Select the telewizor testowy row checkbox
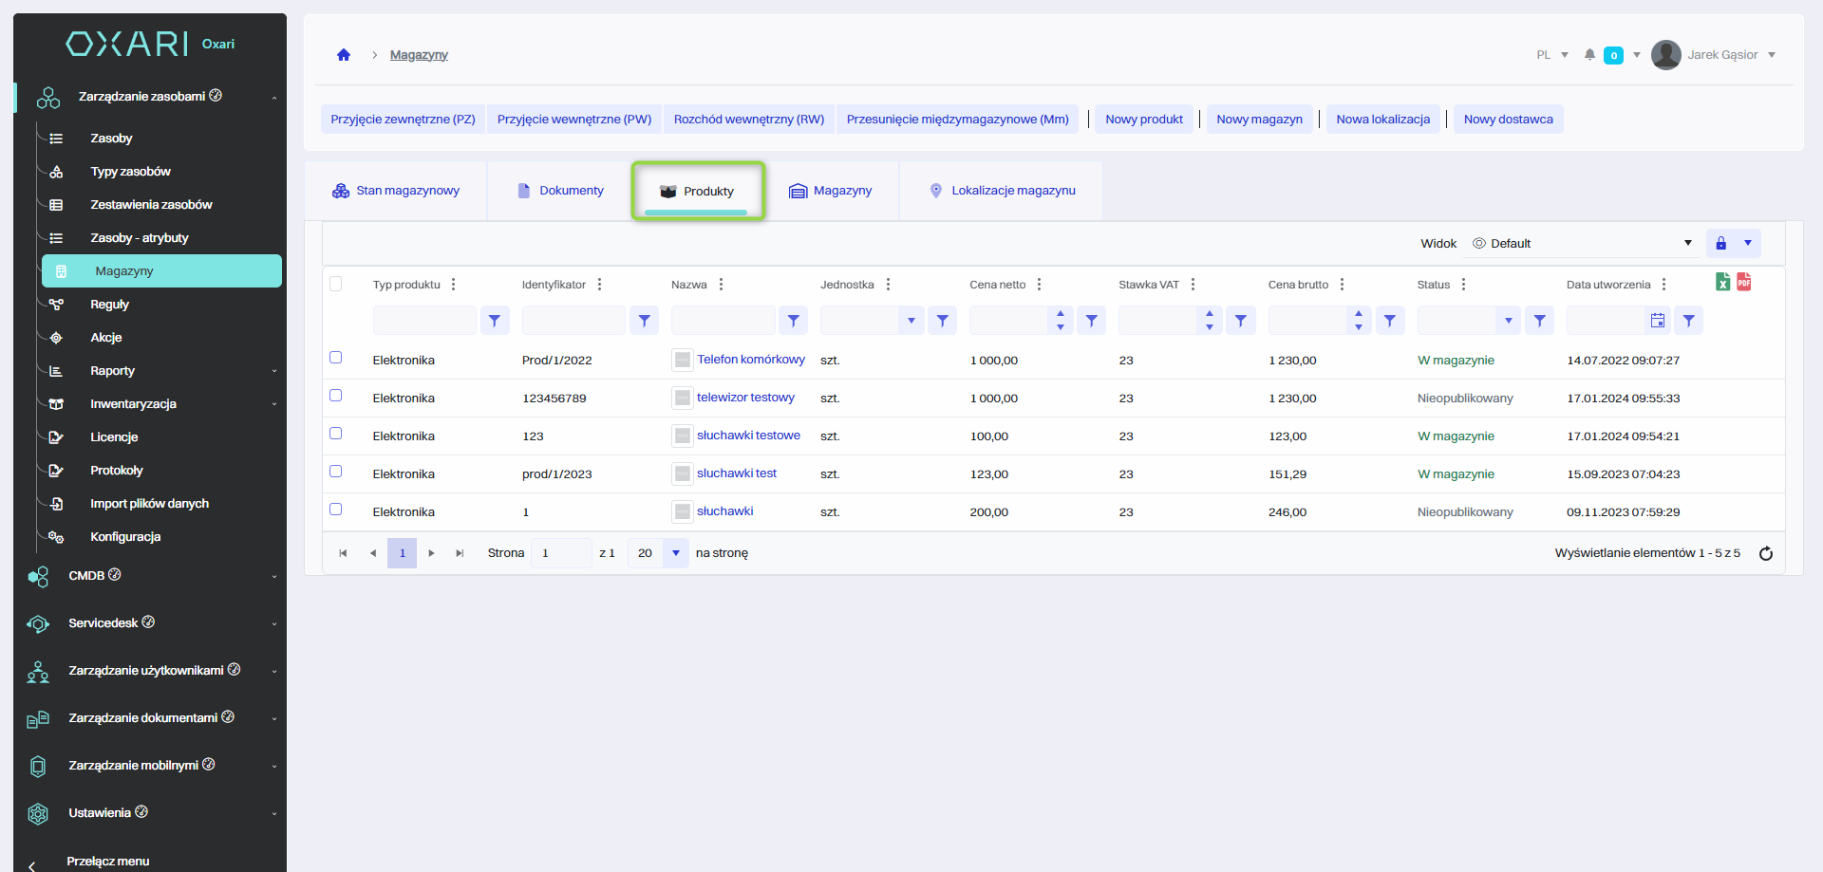This screenshot has height=872, width=1823. coord(335,396)
